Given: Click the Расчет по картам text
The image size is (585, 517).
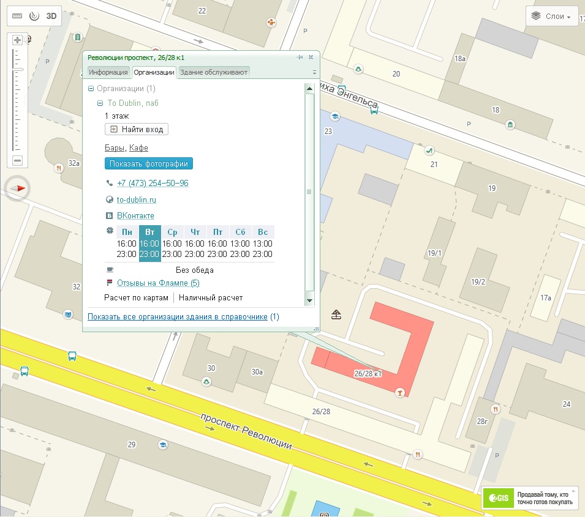Looking at the screenshot, I should [x=136, y=298].
